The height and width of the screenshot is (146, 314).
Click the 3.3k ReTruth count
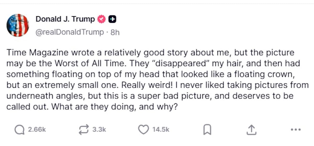point(99,130)
